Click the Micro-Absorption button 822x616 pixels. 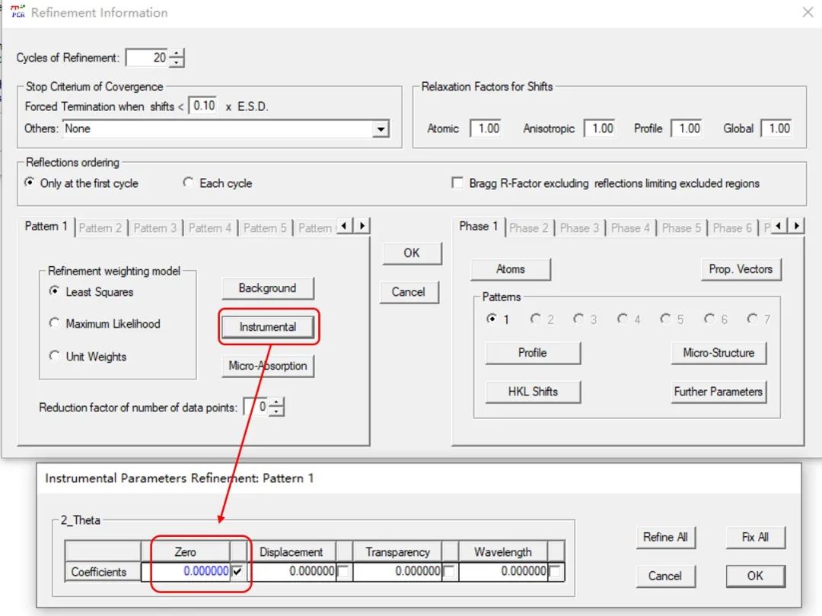(267, 366)
